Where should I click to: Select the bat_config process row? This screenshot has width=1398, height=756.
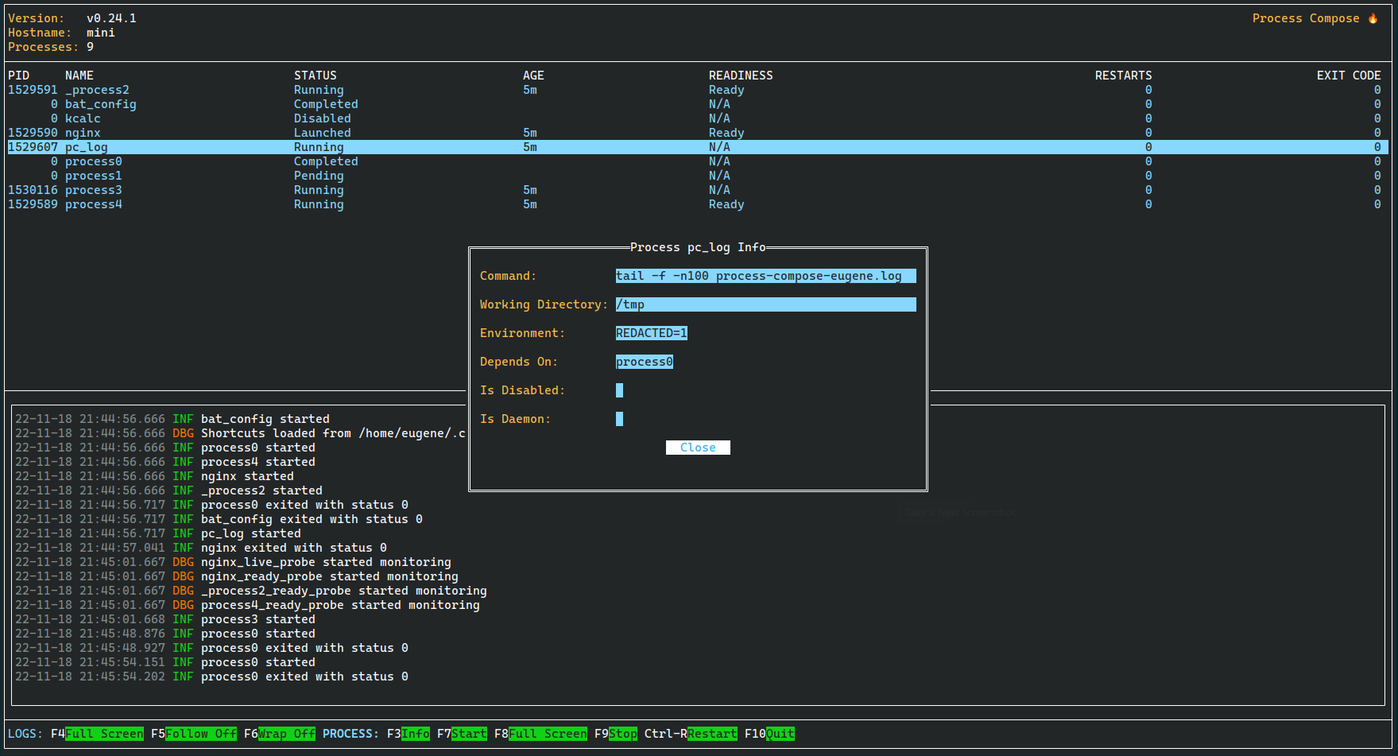(x=698, y=104)
